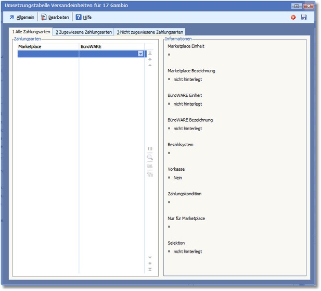The image size is (321, 291).
Task: Click the column layout icon above the magnifier
Action: coord(150,148)
